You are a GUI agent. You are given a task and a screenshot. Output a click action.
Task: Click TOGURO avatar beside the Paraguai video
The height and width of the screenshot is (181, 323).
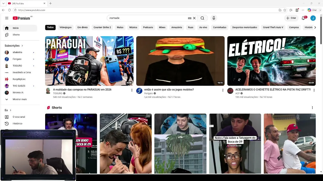tap(48, 91)
